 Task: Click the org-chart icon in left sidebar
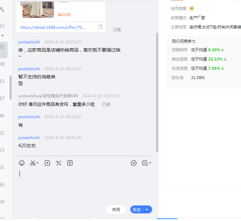(2, 10)
